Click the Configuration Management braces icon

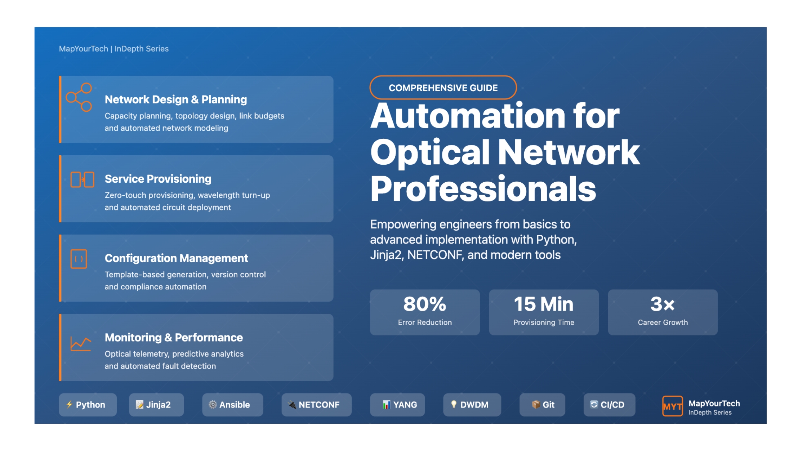[79, 259]
